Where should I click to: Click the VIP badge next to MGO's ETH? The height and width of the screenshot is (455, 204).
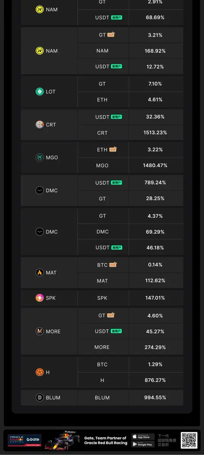click(113, 149)
